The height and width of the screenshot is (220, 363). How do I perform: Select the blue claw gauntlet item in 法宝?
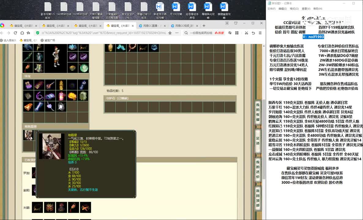click(83, 85)
